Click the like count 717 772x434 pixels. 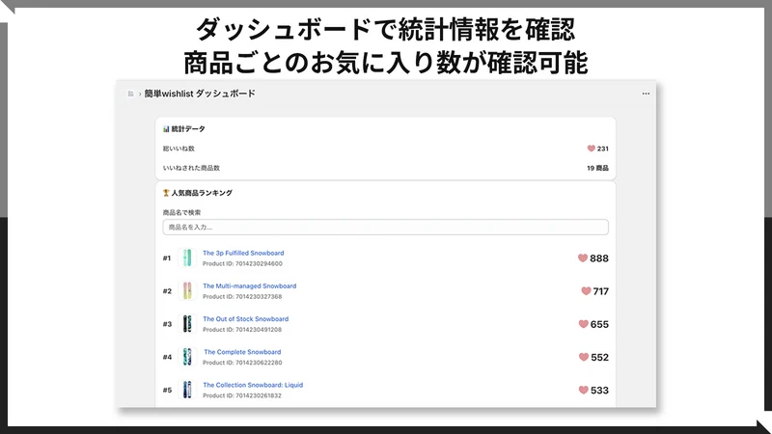click(600, 291)
